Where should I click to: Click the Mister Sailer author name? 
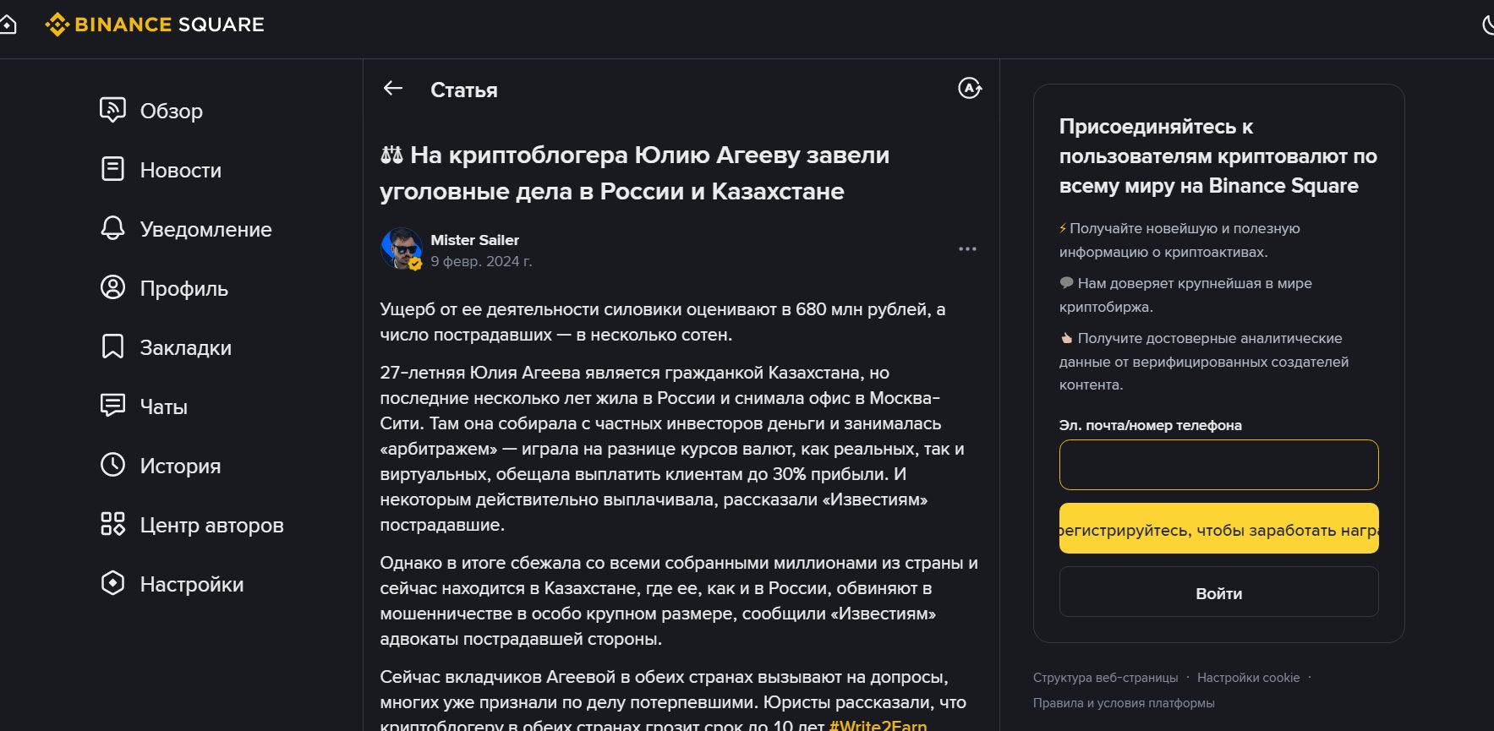474,240
